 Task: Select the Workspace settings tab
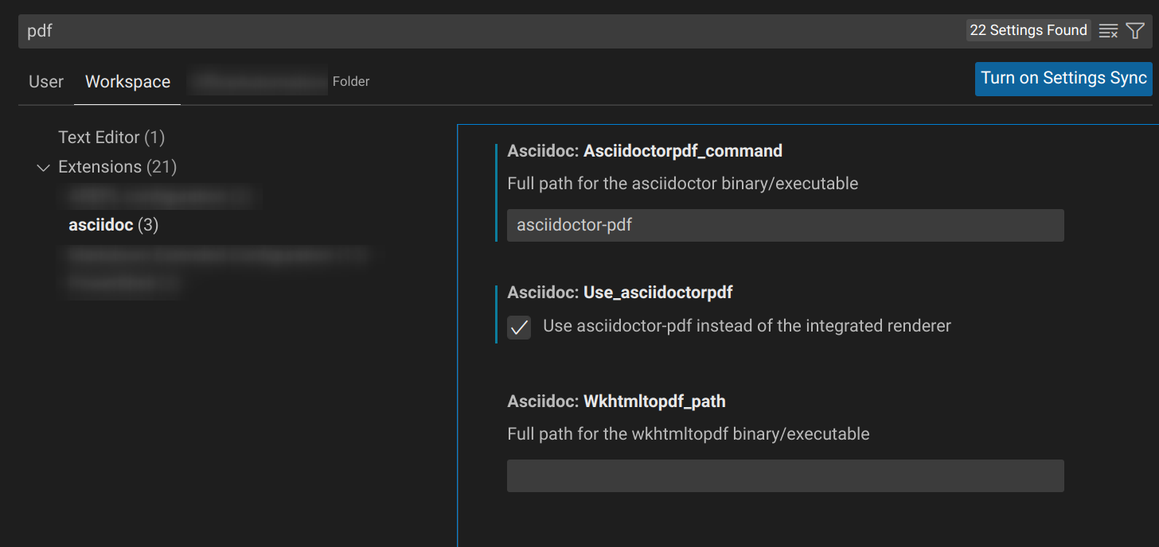point(127,81)
